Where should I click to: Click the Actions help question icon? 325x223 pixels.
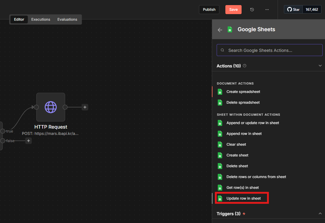coord(245,66)
